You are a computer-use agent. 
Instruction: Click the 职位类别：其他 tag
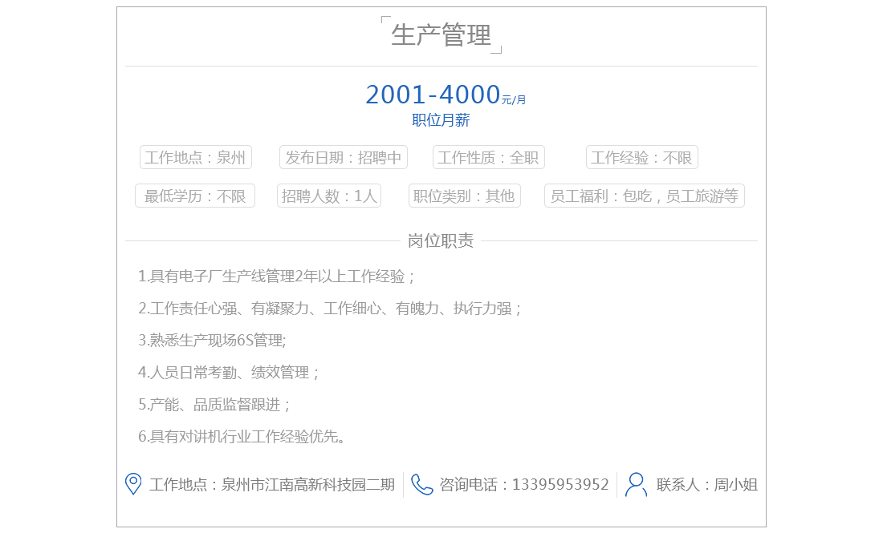tap(463, 196)
